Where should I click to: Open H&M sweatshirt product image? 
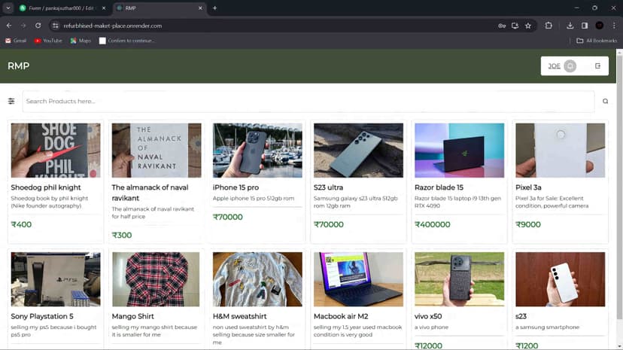[x=257, y=279]
